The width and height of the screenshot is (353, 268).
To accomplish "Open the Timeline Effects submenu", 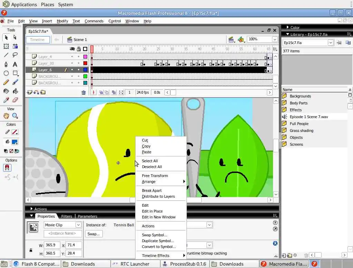I will 161,256.
